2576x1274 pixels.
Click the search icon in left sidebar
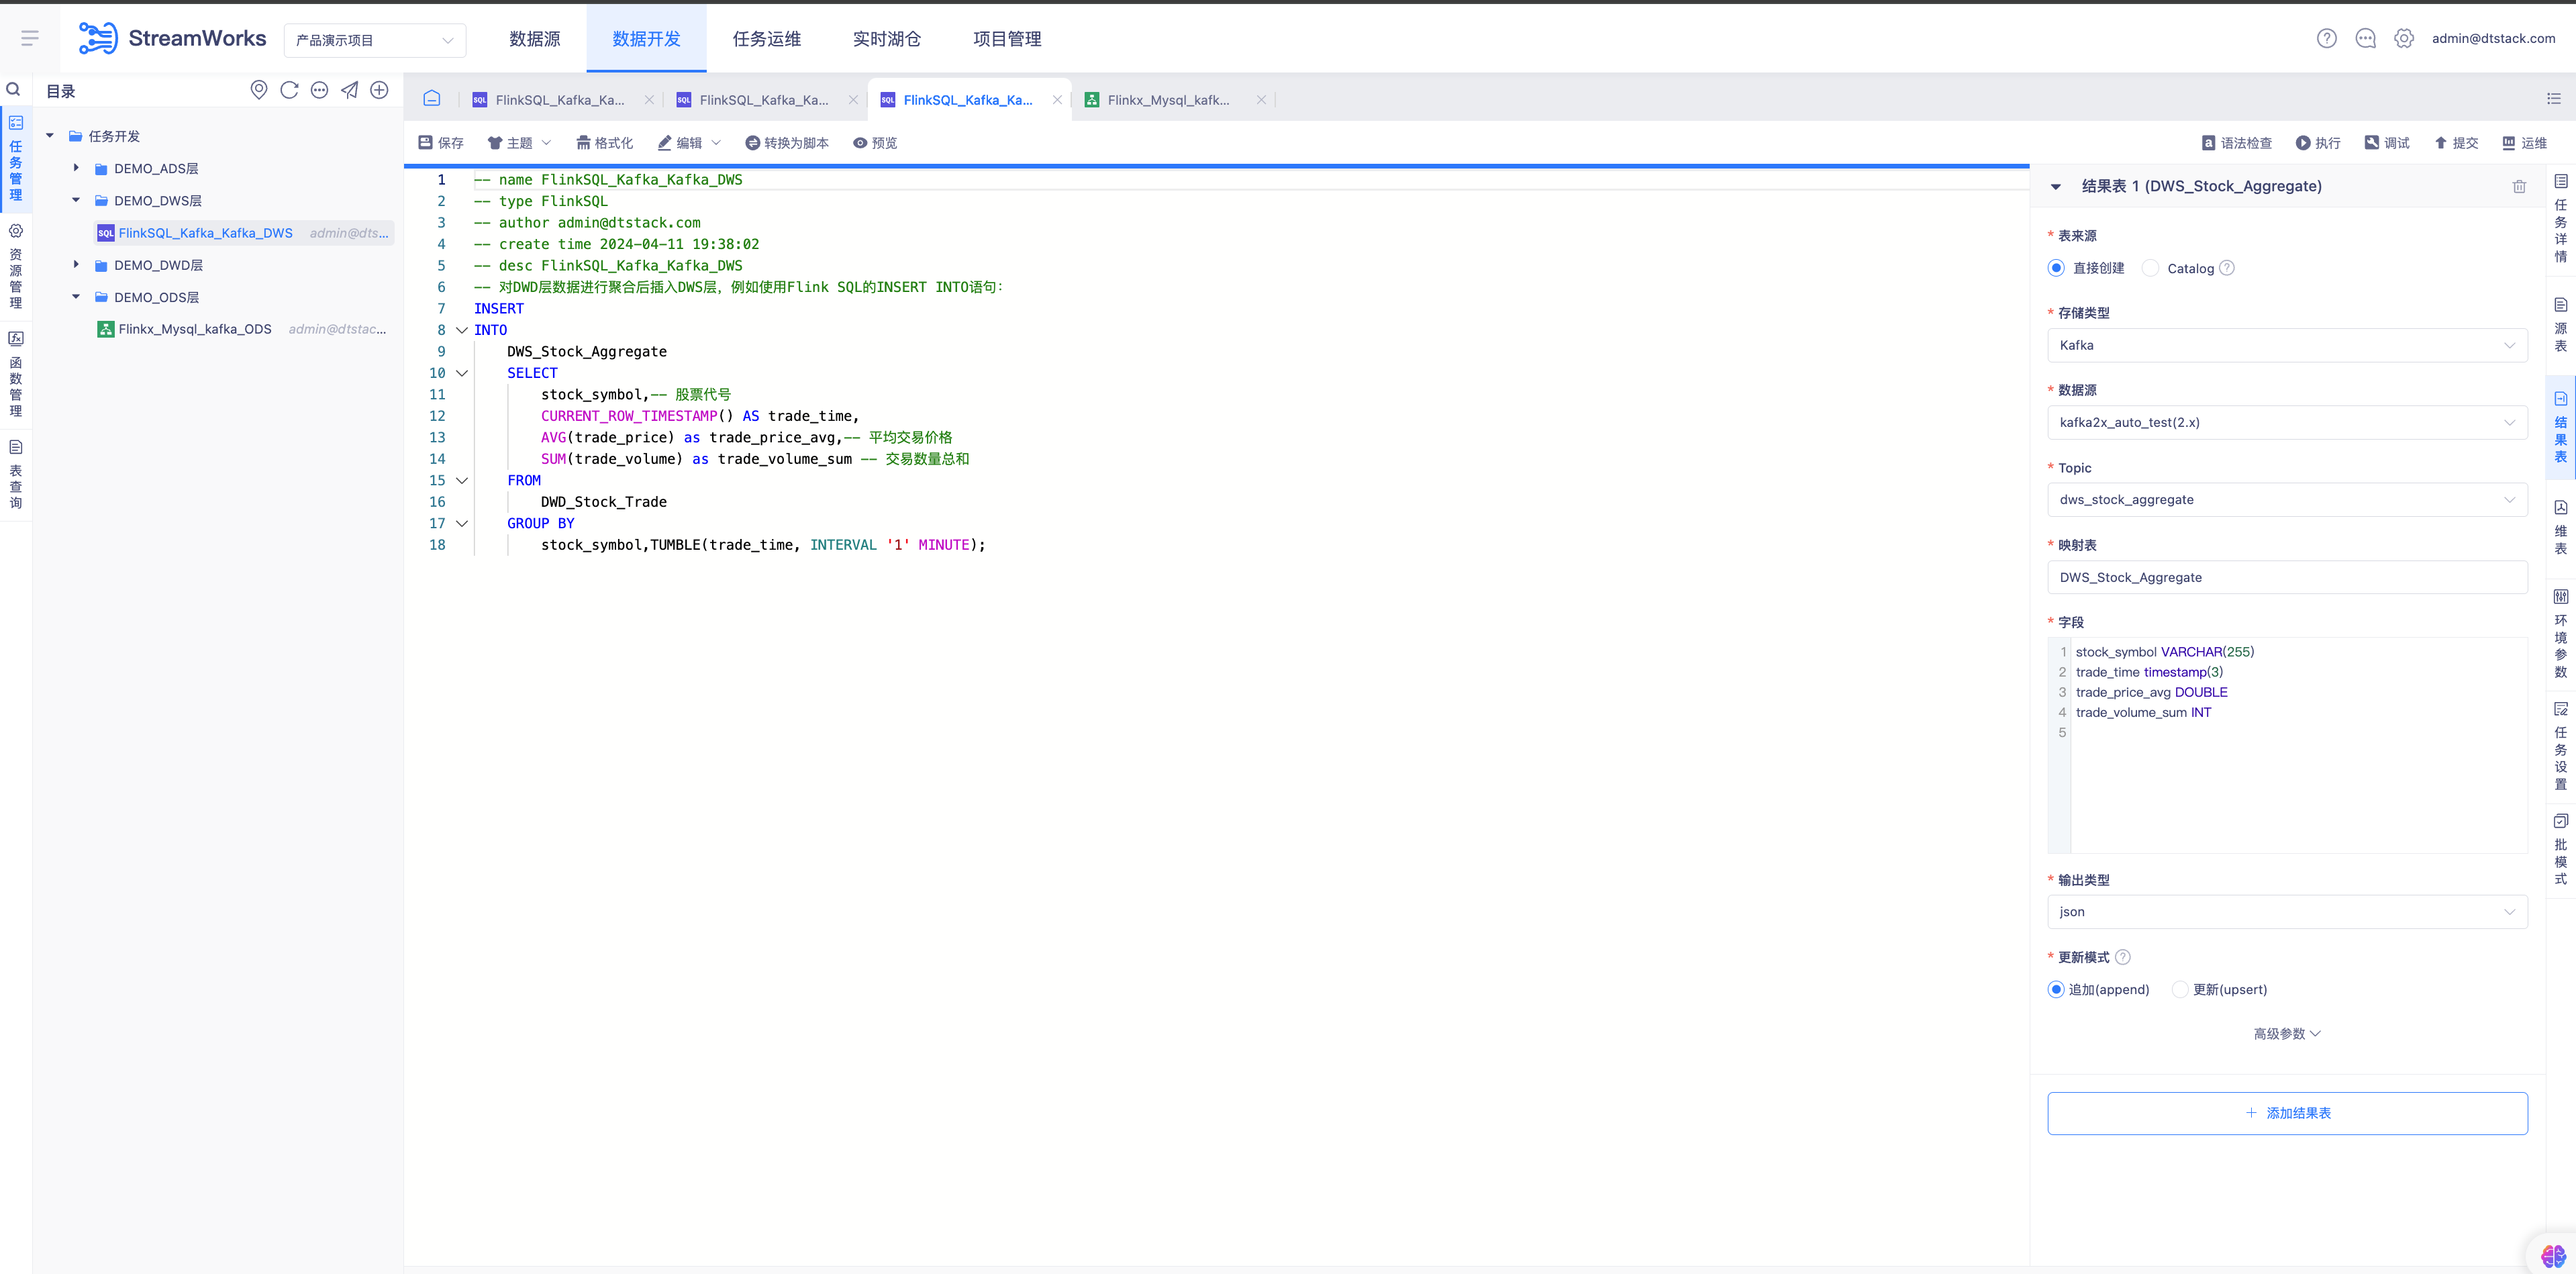[14, 90]
